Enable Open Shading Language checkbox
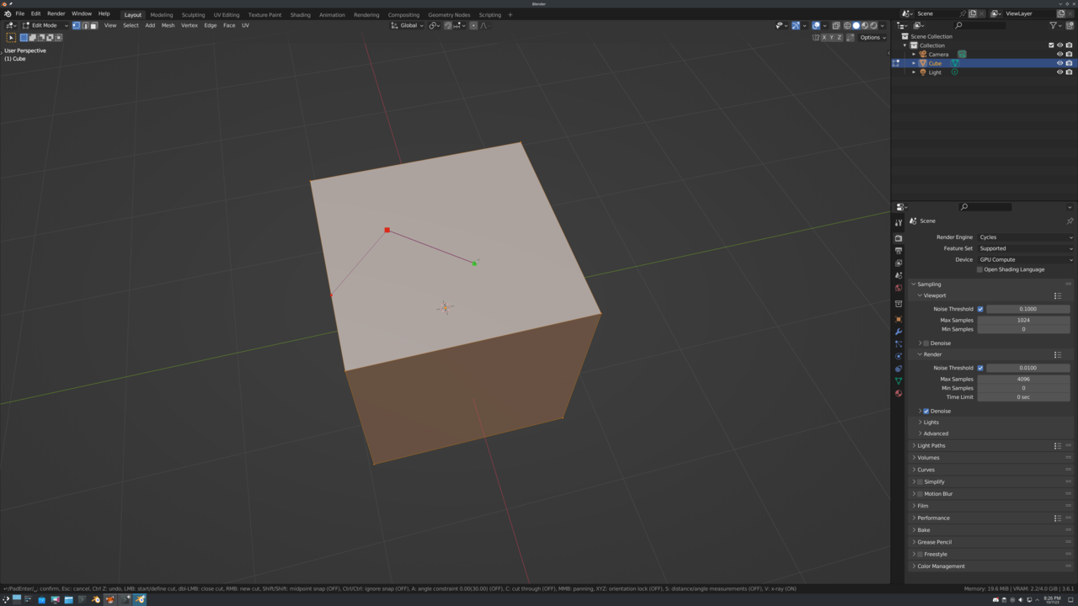The width and height of the screenshot is (1078, 606). click(979, 270)
